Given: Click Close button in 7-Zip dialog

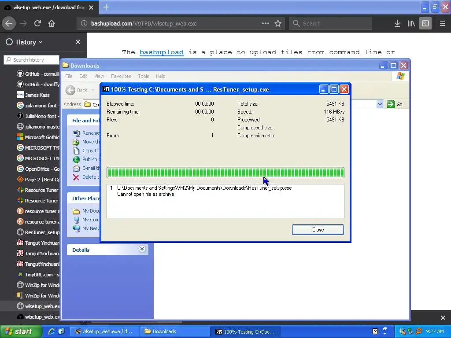Looking at the screenshot, I should (x=318, y=230).
